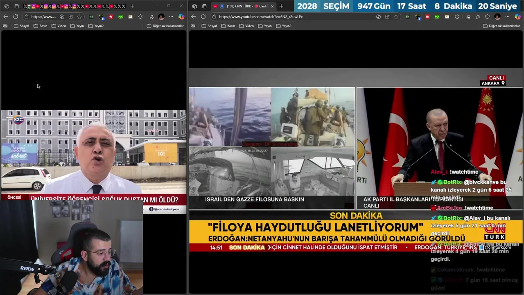The height and width of the screenshot is (295, 524).
Task: Reload the YouTube page in right browser
Action: [203, 17]
